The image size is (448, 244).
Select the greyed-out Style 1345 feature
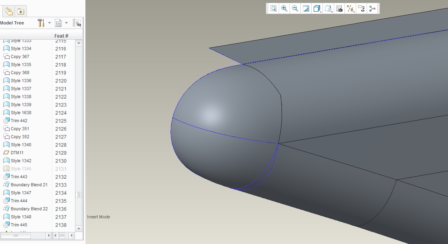(21, 169)
